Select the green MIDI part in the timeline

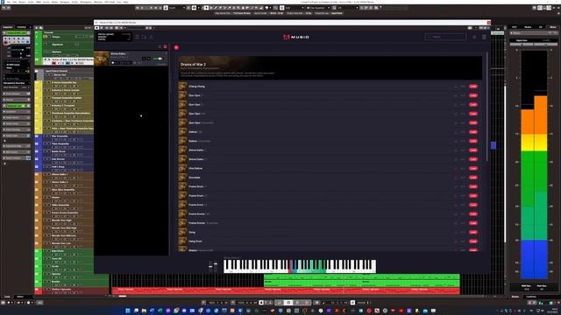361,280
